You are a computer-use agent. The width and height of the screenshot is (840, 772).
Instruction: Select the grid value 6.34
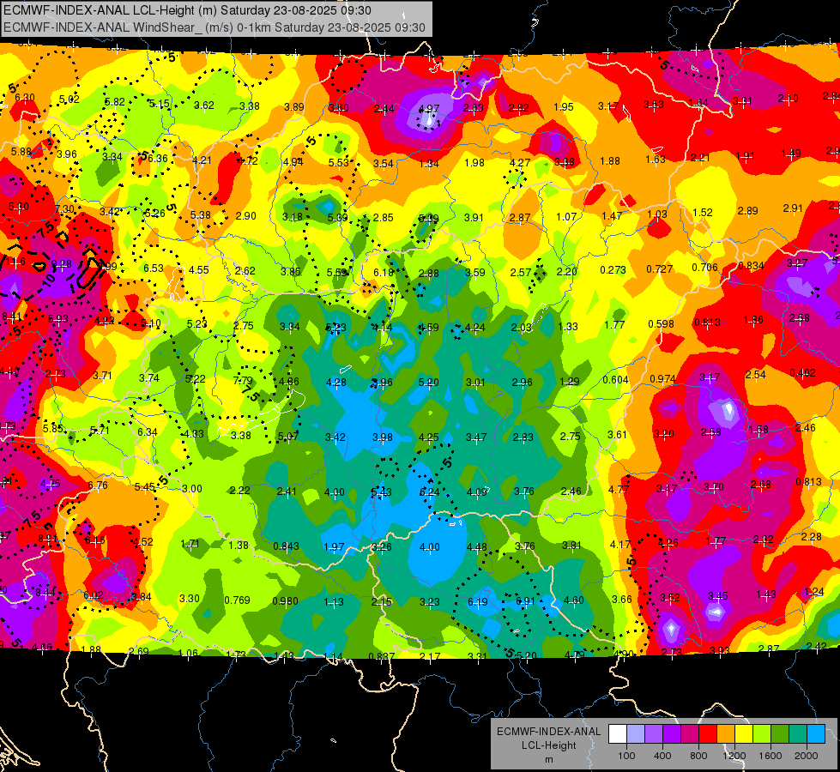(148, 432)
